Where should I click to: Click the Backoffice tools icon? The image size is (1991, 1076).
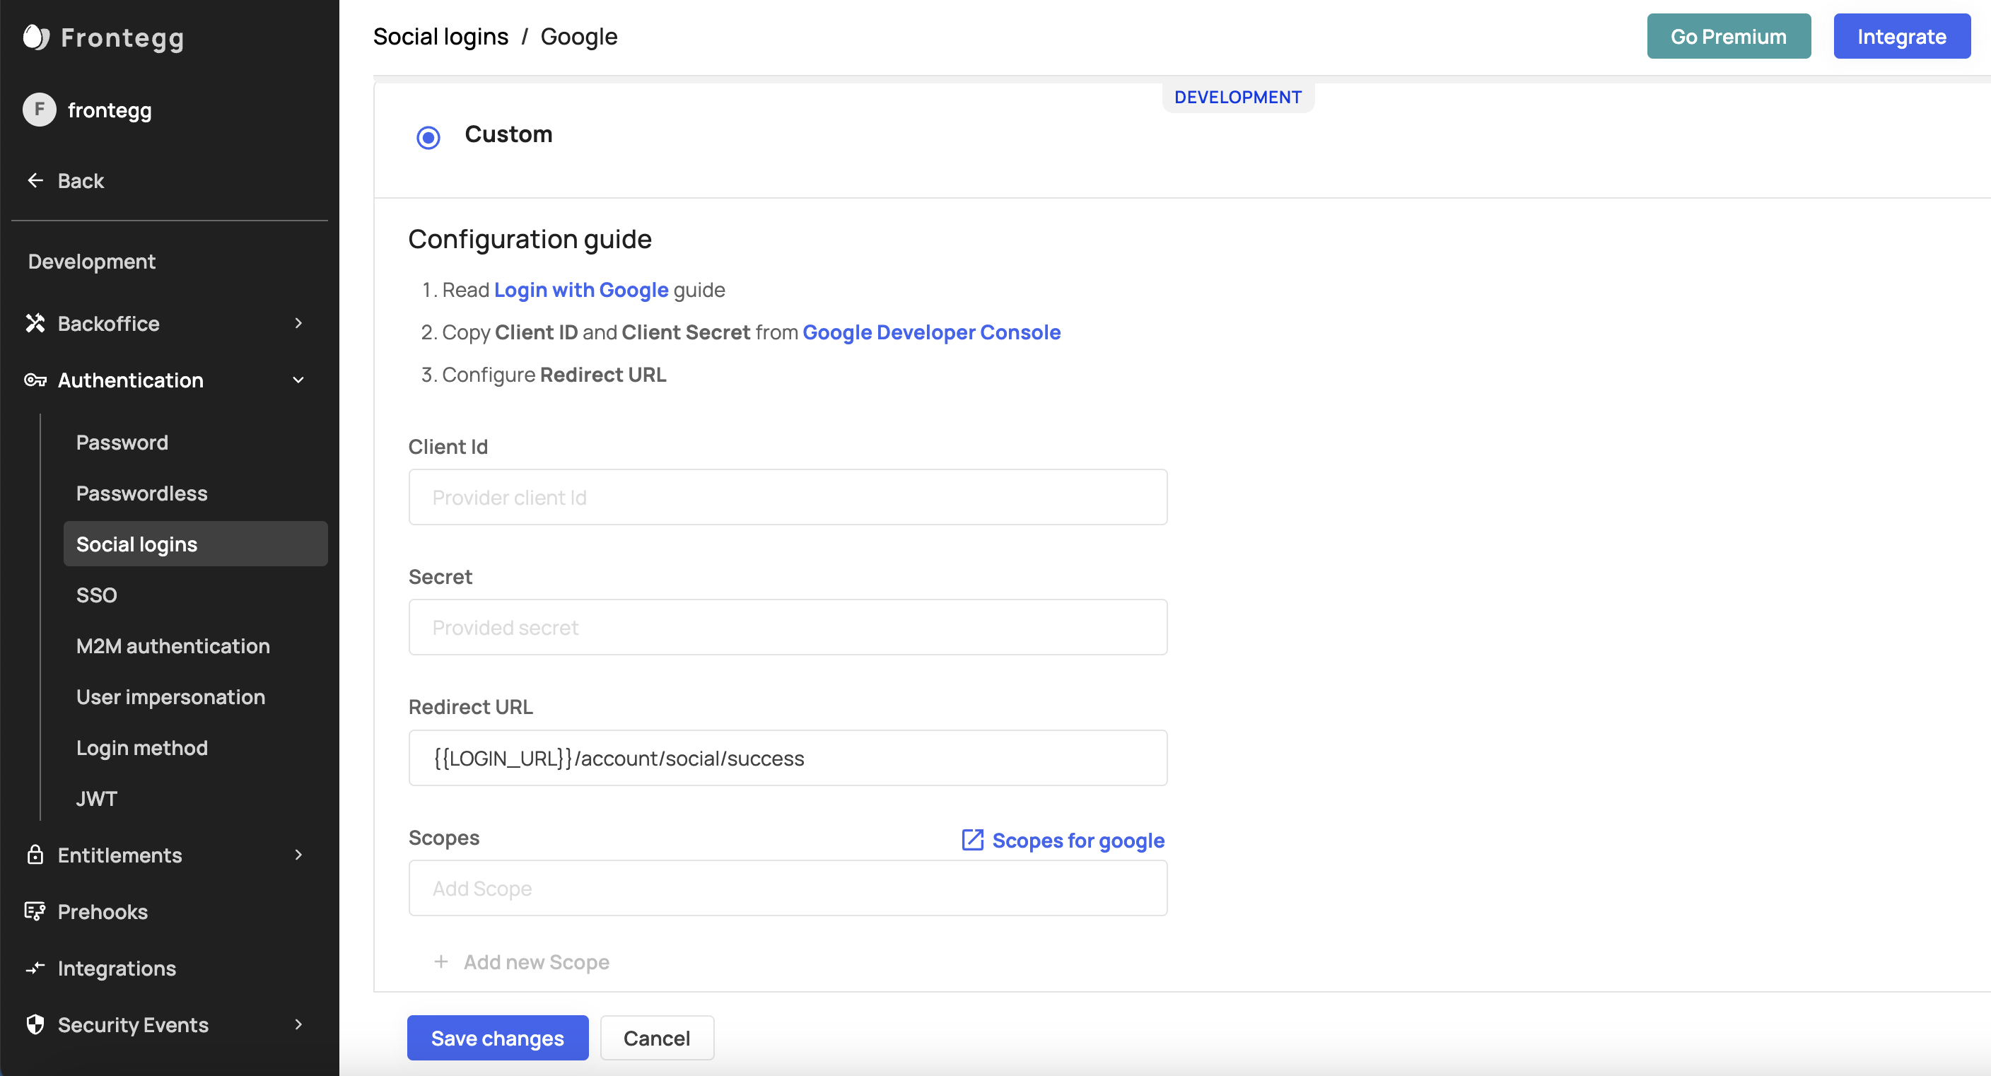tap(35, 323)
